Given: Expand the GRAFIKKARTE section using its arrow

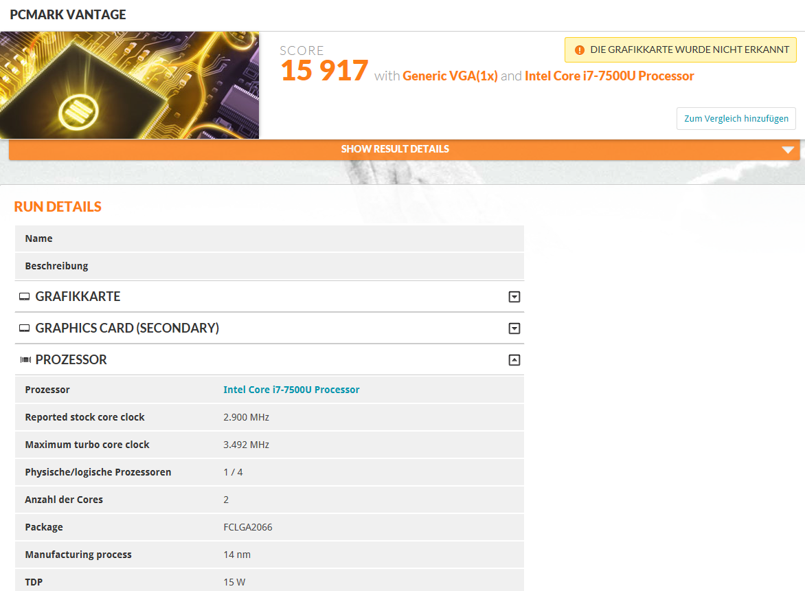Looking at the screenshot, I should coord(514,297).
